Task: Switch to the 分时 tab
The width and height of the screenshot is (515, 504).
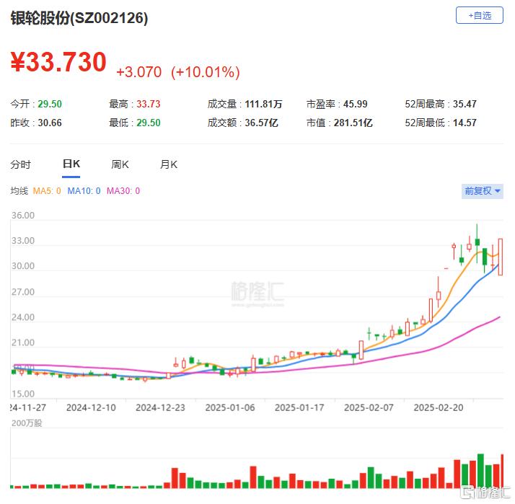Action: [20, 164]
